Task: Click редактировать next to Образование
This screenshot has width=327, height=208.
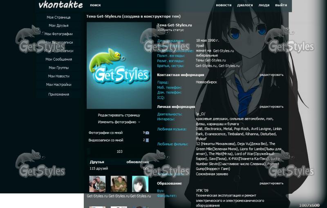Action: coord(271,183)
